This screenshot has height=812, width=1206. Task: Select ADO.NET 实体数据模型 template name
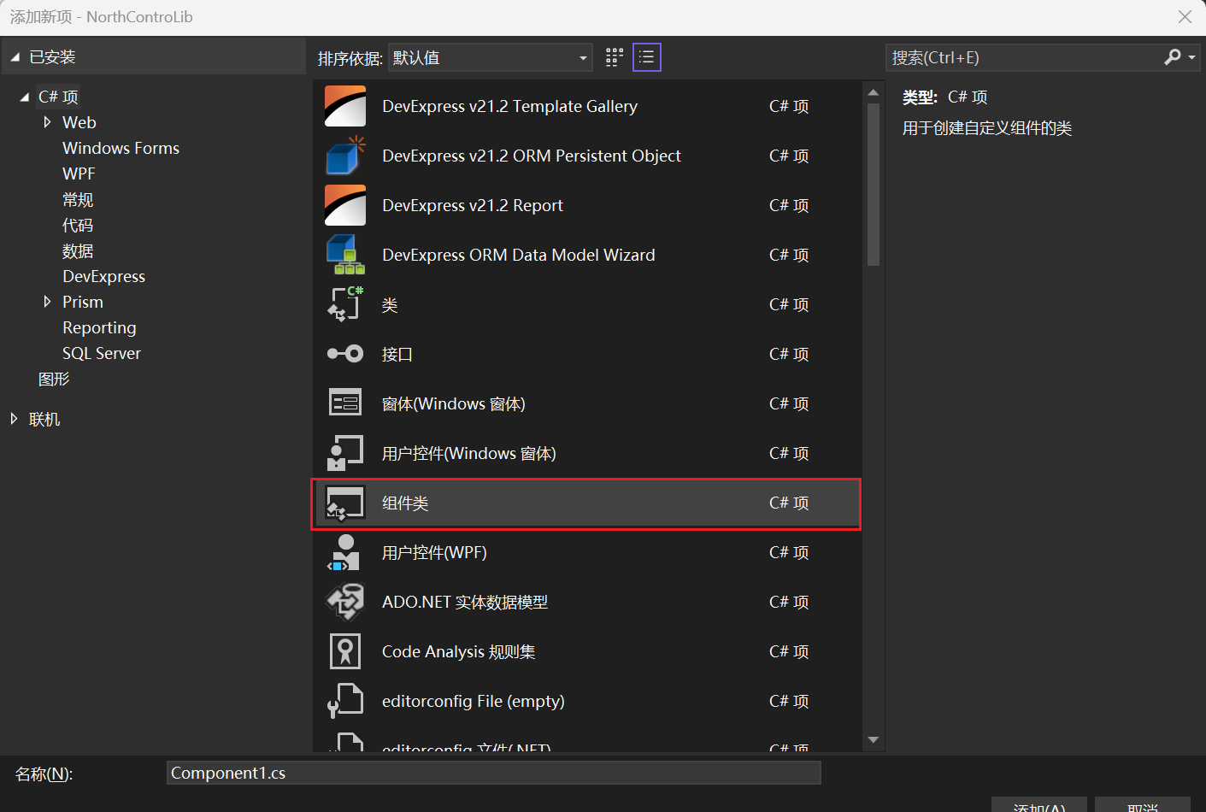tap(465, 602)
